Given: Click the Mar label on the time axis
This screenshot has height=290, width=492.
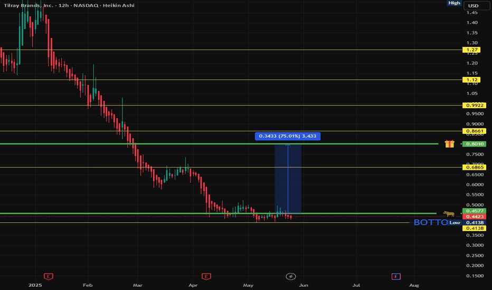Looking at the screenshot, I should point(138,285).
